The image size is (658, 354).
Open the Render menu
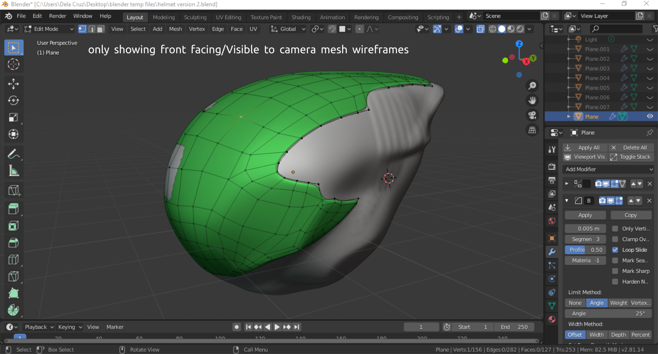(x=58, y=16)
